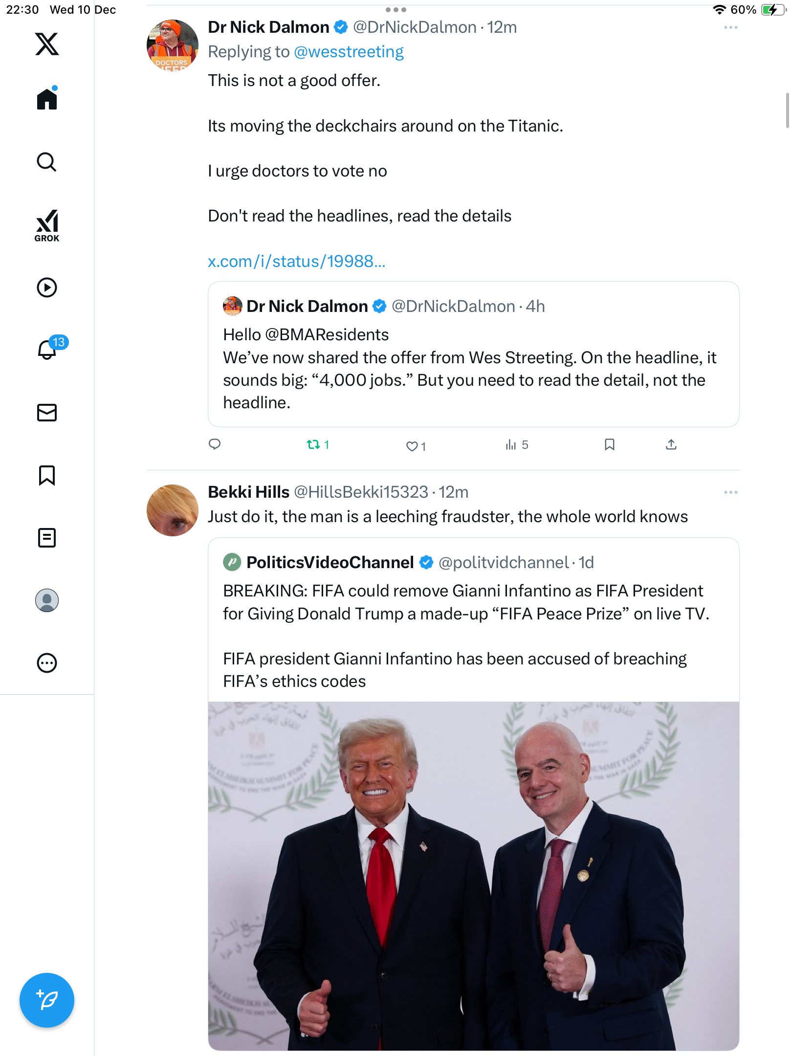View the Trump and Infantino photo

[x=473, y=875]
